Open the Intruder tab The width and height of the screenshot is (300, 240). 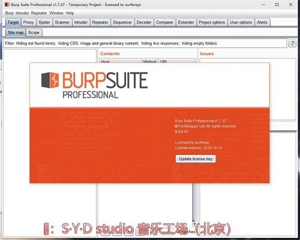pyautogui.click(x=80, y=22)
